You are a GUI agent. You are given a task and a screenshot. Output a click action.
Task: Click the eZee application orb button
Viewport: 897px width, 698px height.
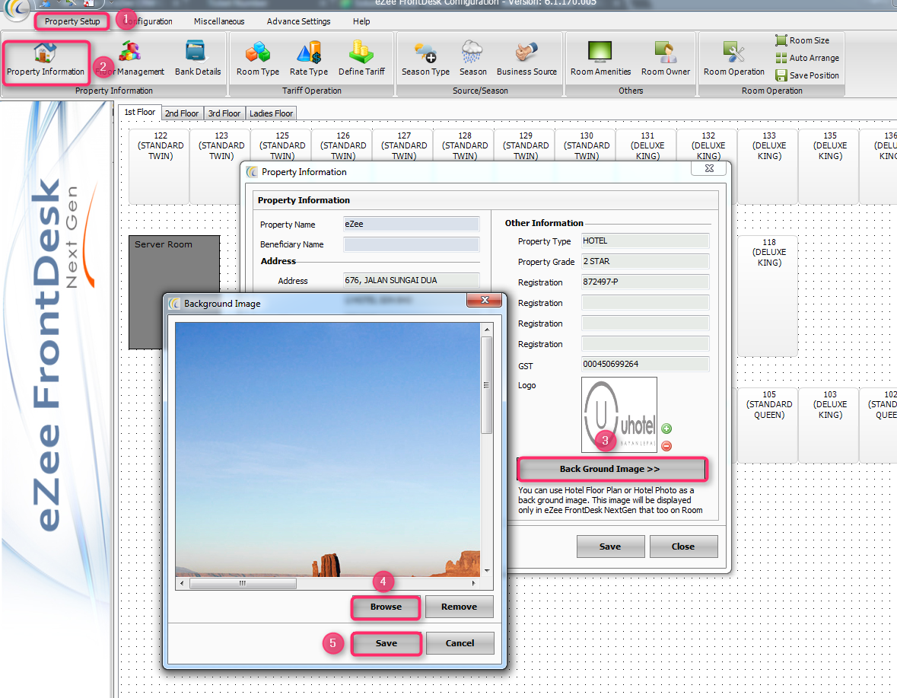coord(16,8)
